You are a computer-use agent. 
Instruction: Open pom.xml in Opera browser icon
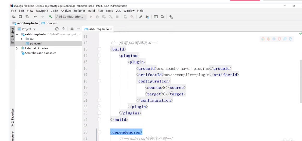(279, 39)
